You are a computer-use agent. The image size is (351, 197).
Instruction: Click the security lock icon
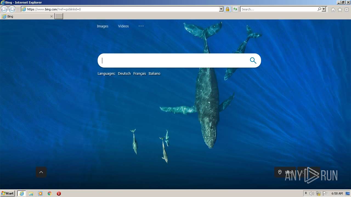(x=227, y=9)
